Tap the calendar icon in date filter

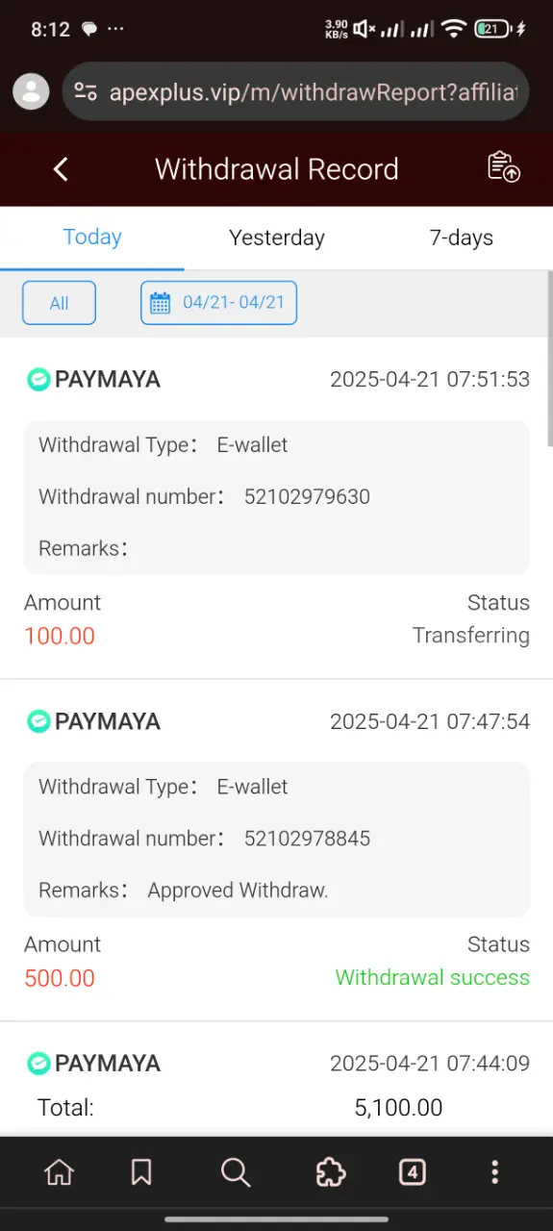click(x=161, y=303)
